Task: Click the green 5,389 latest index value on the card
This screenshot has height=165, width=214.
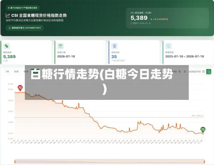Action: tap(9, 57)
